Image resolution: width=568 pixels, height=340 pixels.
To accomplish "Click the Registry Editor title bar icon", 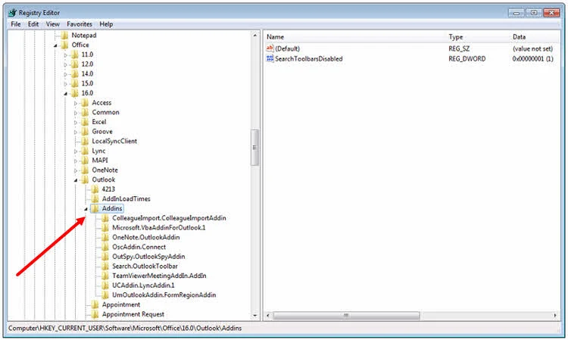I will click(13, 13).
